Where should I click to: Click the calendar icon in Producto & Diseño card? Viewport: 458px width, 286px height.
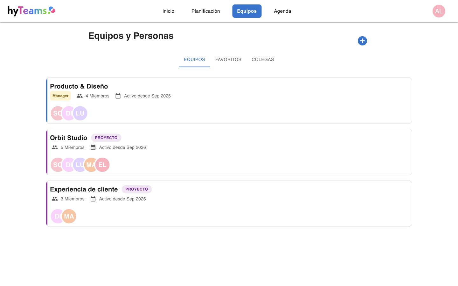118,96
